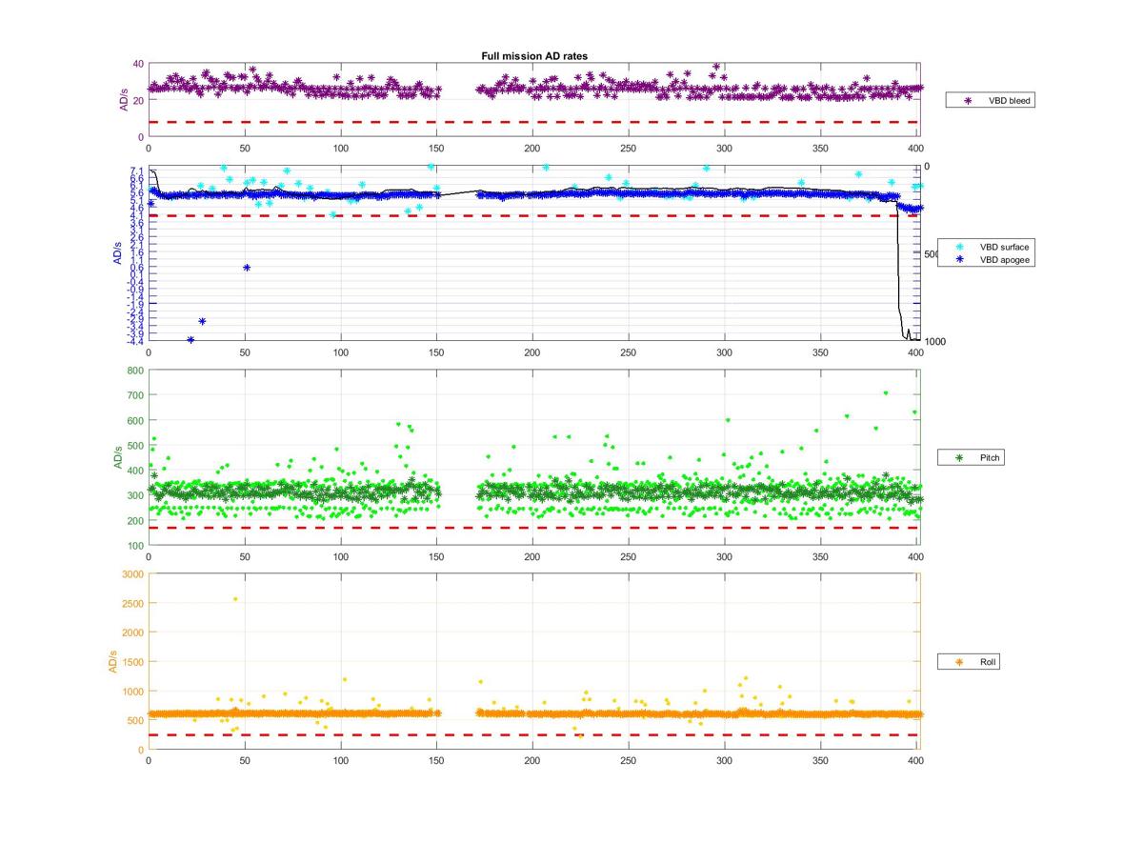The height and width of the screenshot is (843, 1143).
Task: Click the red dashed threshold line in the Pitch plot
Action: point(533,528)
